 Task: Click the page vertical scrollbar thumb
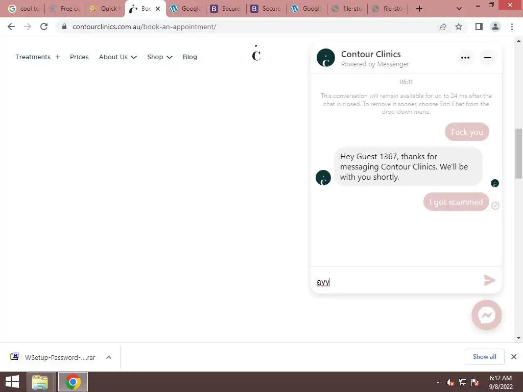(518, 153)
